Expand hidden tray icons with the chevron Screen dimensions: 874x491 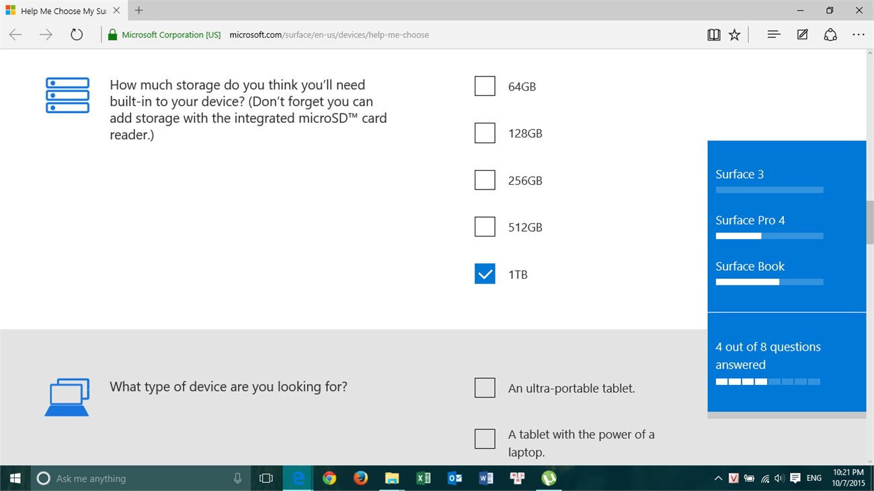point(717,478)
